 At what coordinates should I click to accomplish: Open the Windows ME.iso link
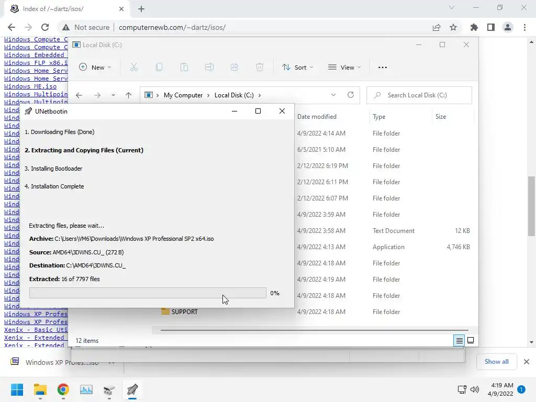pyautogui.click(x=30, y=86)
